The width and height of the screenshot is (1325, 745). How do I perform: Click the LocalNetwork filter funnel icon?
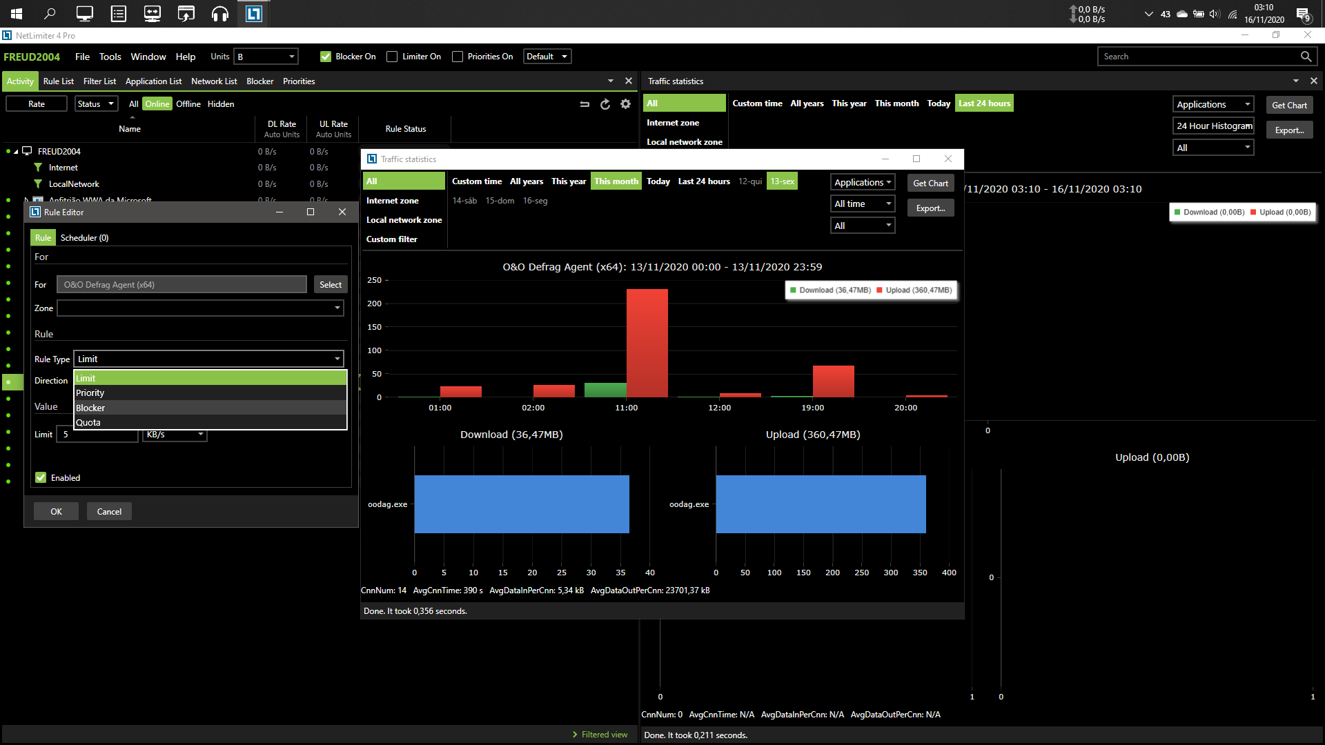click(39, 184)
